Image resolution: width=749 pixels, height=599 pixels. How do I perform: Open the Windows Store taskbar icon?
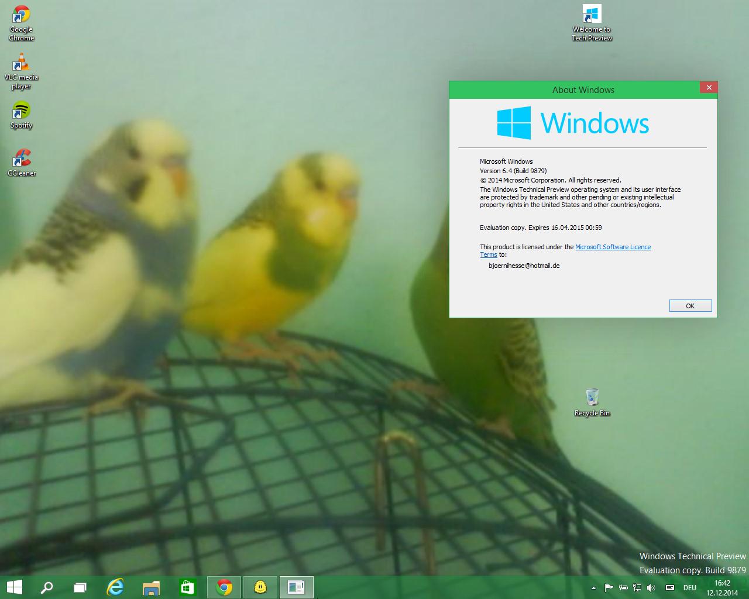[x=187, y=587]
